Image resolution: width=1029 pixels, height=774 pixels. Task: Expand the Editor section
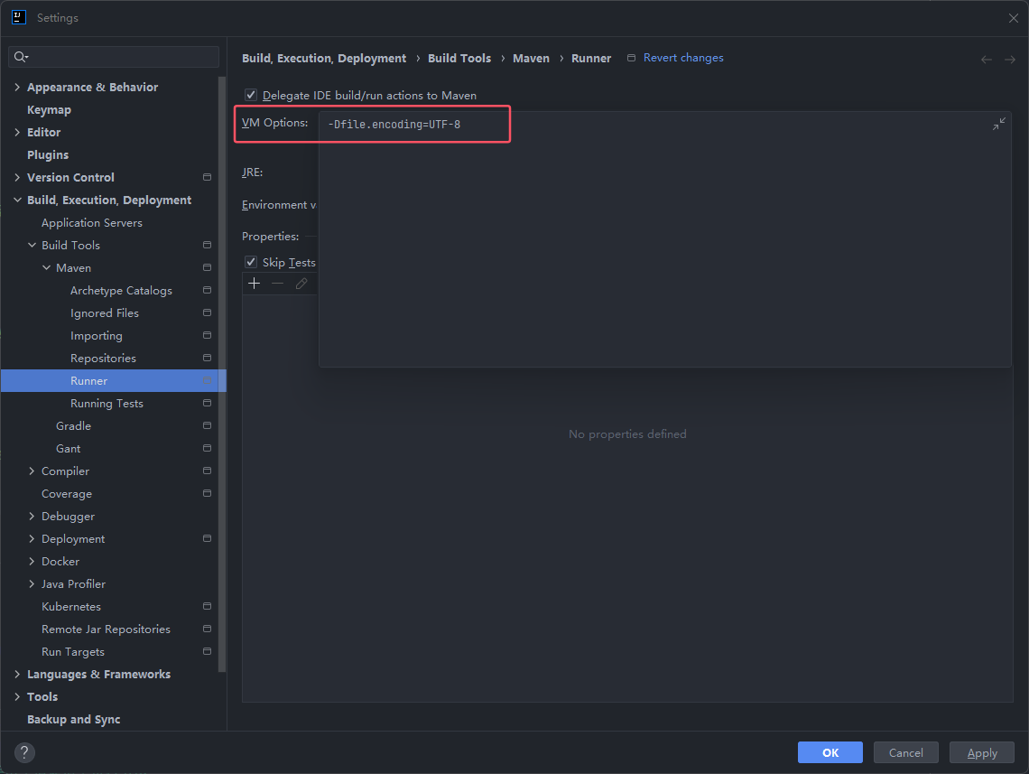pos(17,132)
